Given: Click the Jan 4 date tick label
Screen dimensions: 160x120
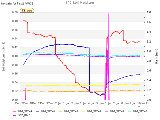Looking at the screenshot, I should pos(86,103).
